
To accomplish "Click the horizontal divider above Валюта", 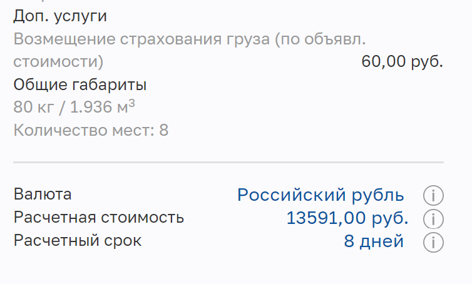I will pyautogui.click(x=228, y=163).
